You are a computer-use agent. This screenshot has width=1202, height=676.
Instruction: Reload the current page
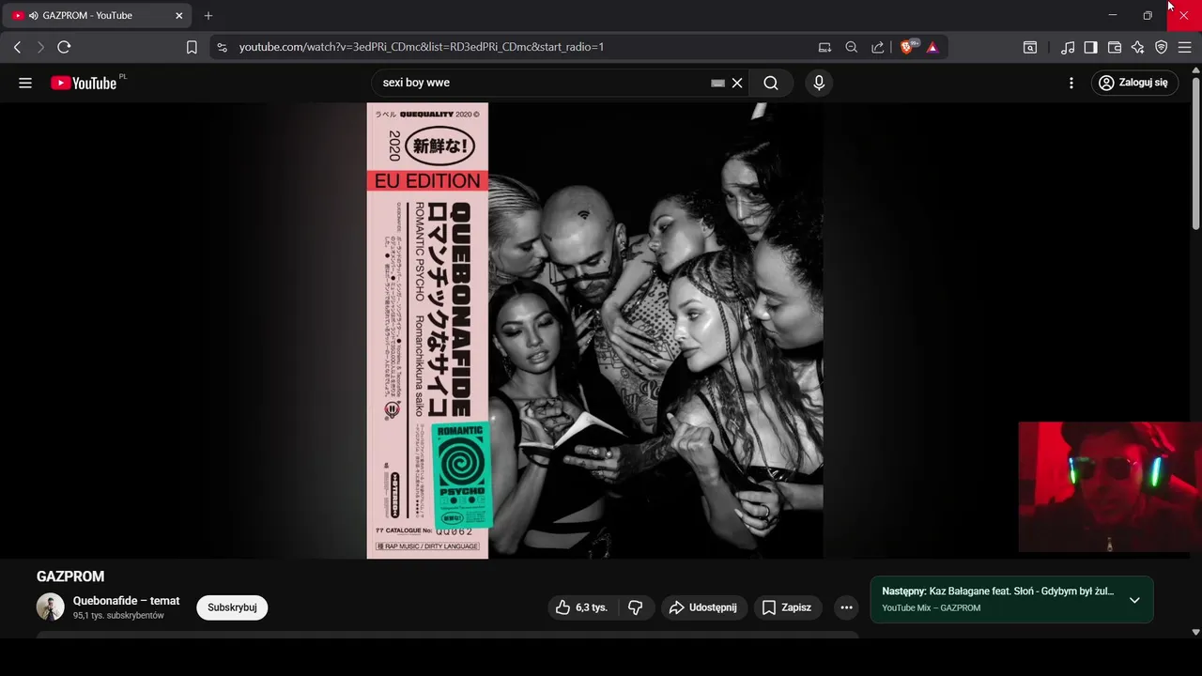pyautogui.click(x=64, y=47)
